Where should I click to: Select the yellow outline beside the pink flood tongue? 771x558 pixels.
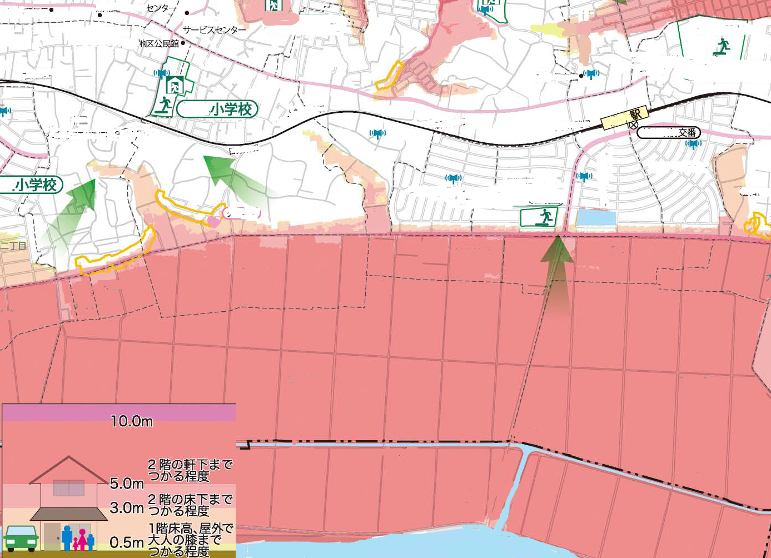tap(389, 76)
